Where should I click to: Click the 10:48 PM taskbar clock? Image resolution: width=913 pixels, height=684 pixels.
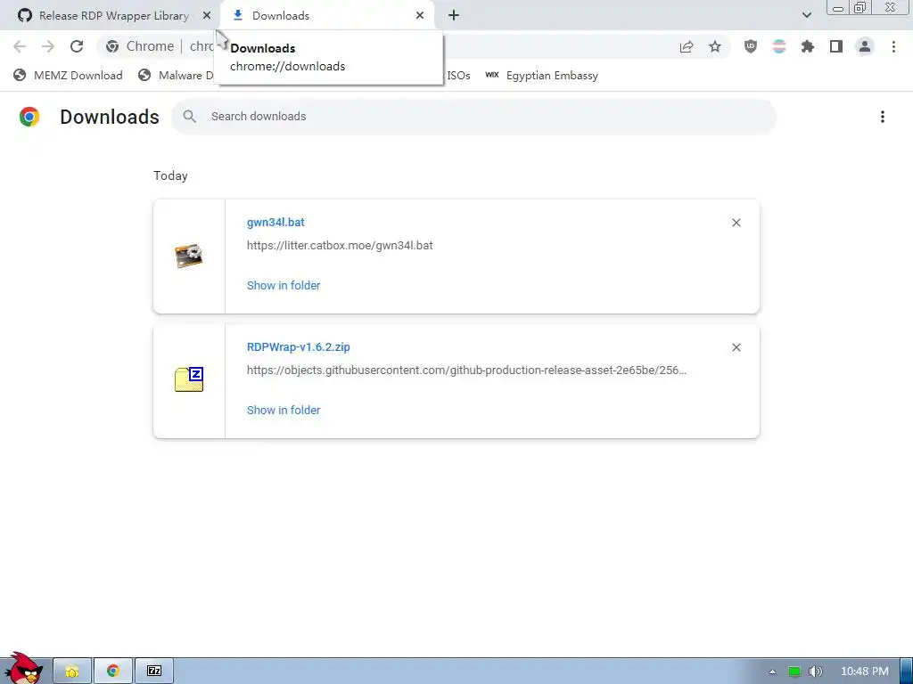865,672
